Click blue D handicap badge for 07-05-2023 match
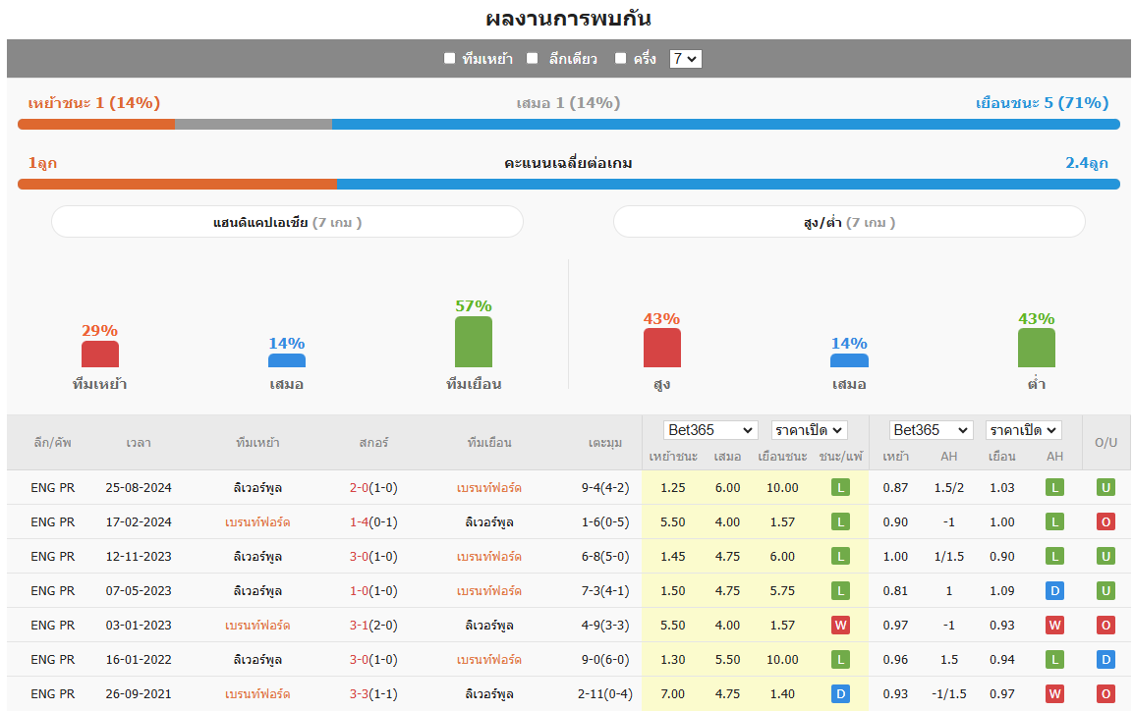 (1054, 590)
